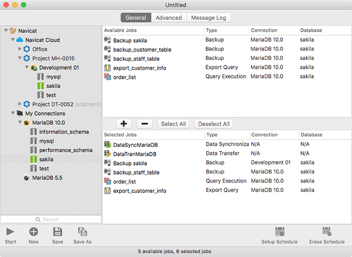Click the Development 01 connection icon

click(x=34, y=67)
